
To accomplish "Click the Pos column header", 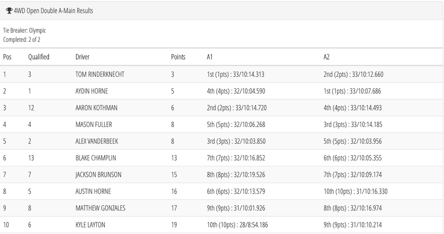I will pos(7,57).
